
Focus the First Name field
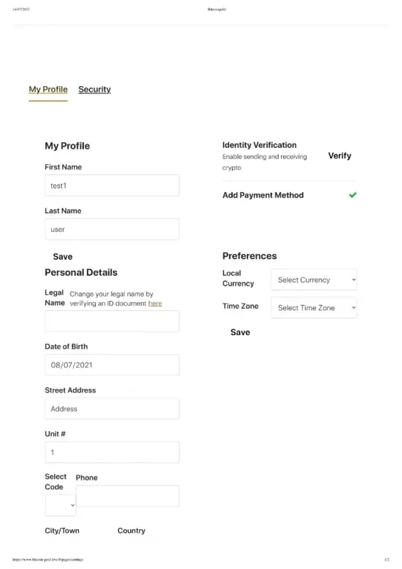pos(112,186)
